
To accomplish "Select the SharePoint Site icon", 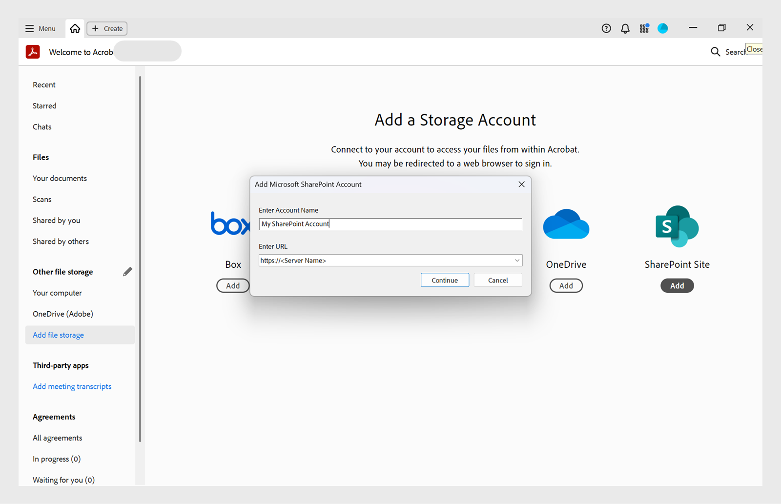I will pos(677,226).
